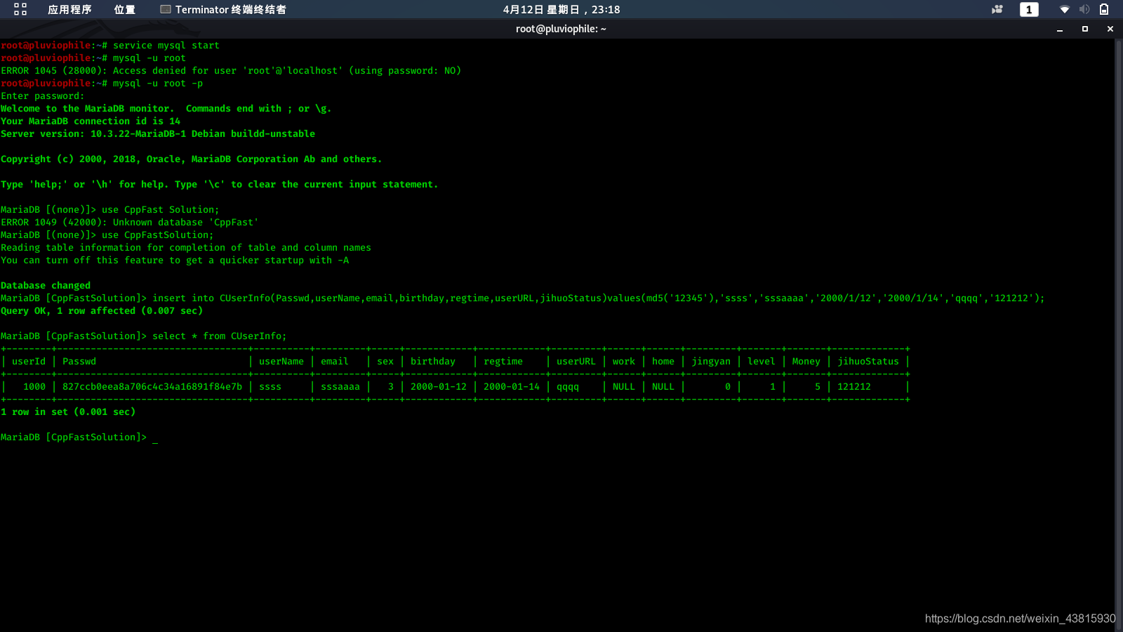Screen dimensions: 1123x632
Task: Open the 位置 menu
Action: coord(125,9)
